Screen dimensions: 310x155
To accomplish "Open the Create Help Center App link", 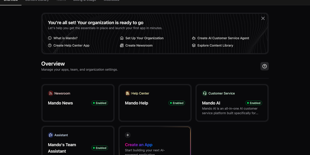I will pos(71,45).
